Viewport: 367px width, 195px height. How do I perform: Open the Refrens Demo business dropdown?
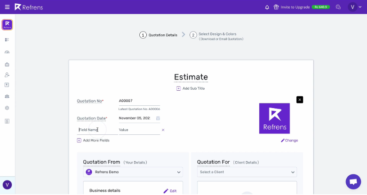click(x=133, y=172)
